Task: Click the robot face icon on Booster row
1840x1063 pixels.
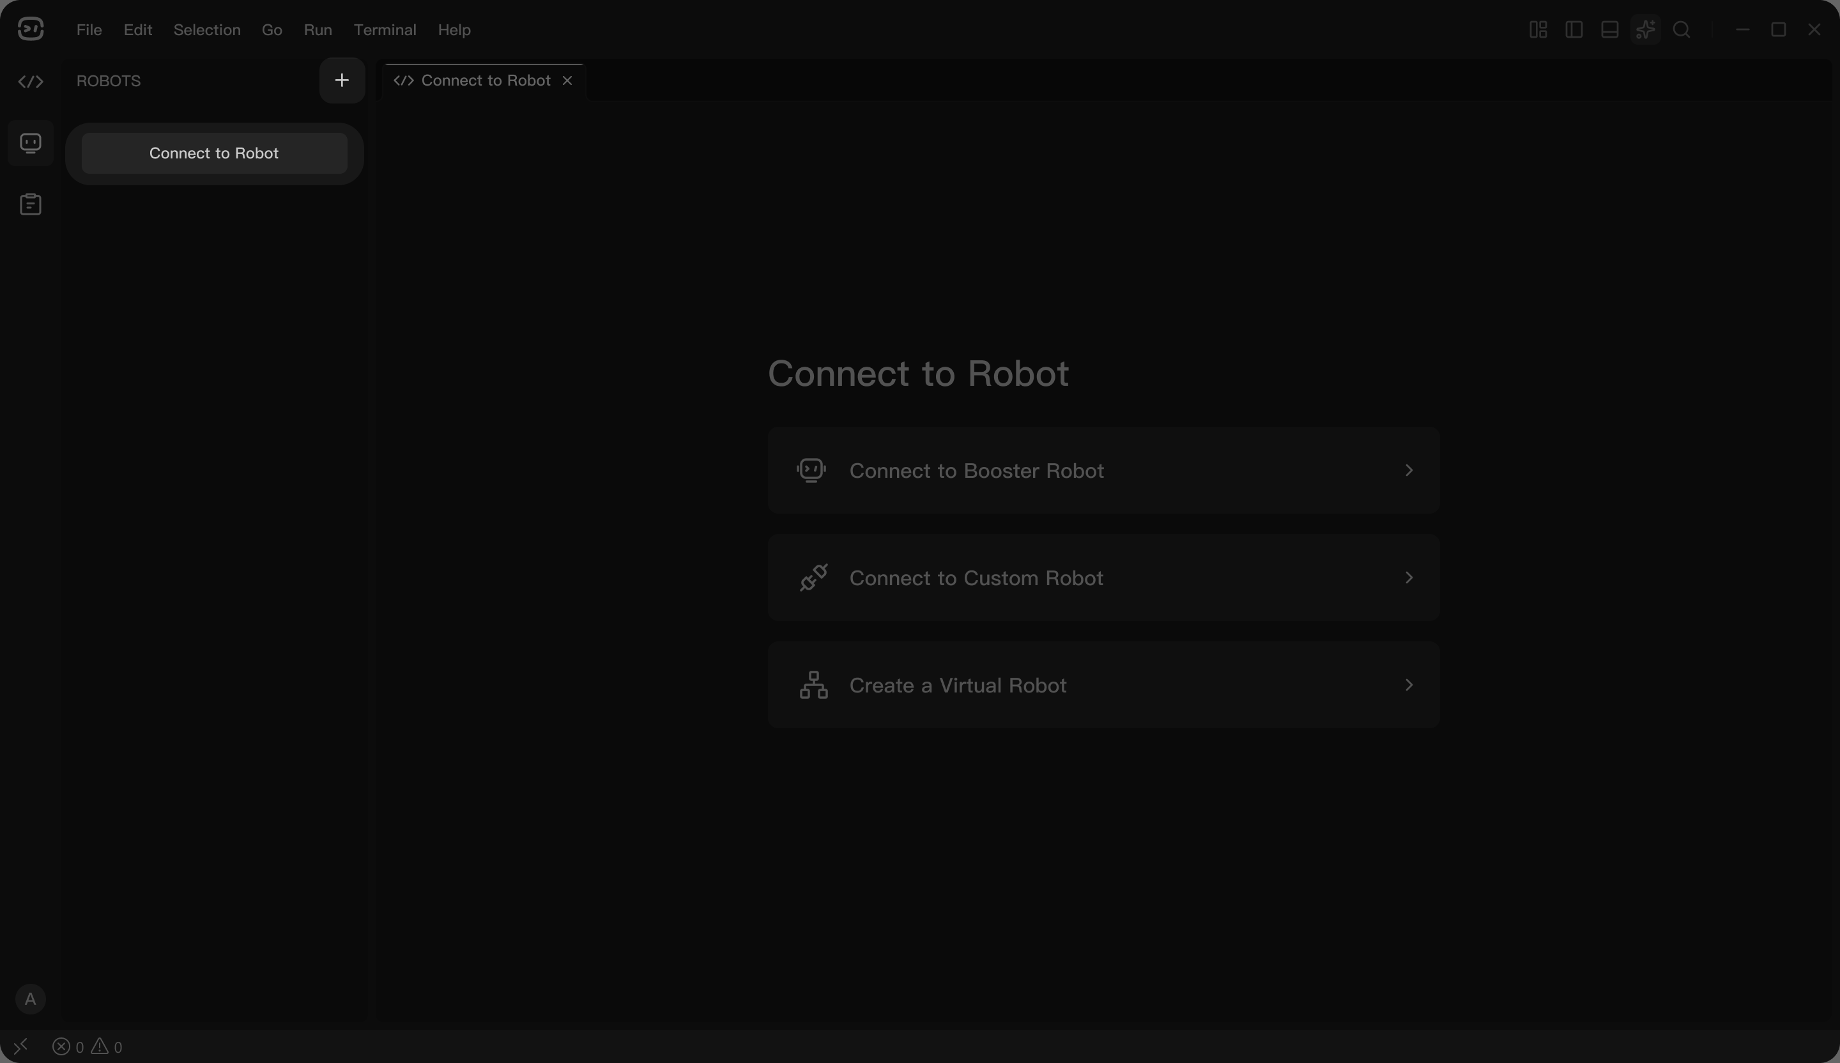Action: (x=812, y=470)
